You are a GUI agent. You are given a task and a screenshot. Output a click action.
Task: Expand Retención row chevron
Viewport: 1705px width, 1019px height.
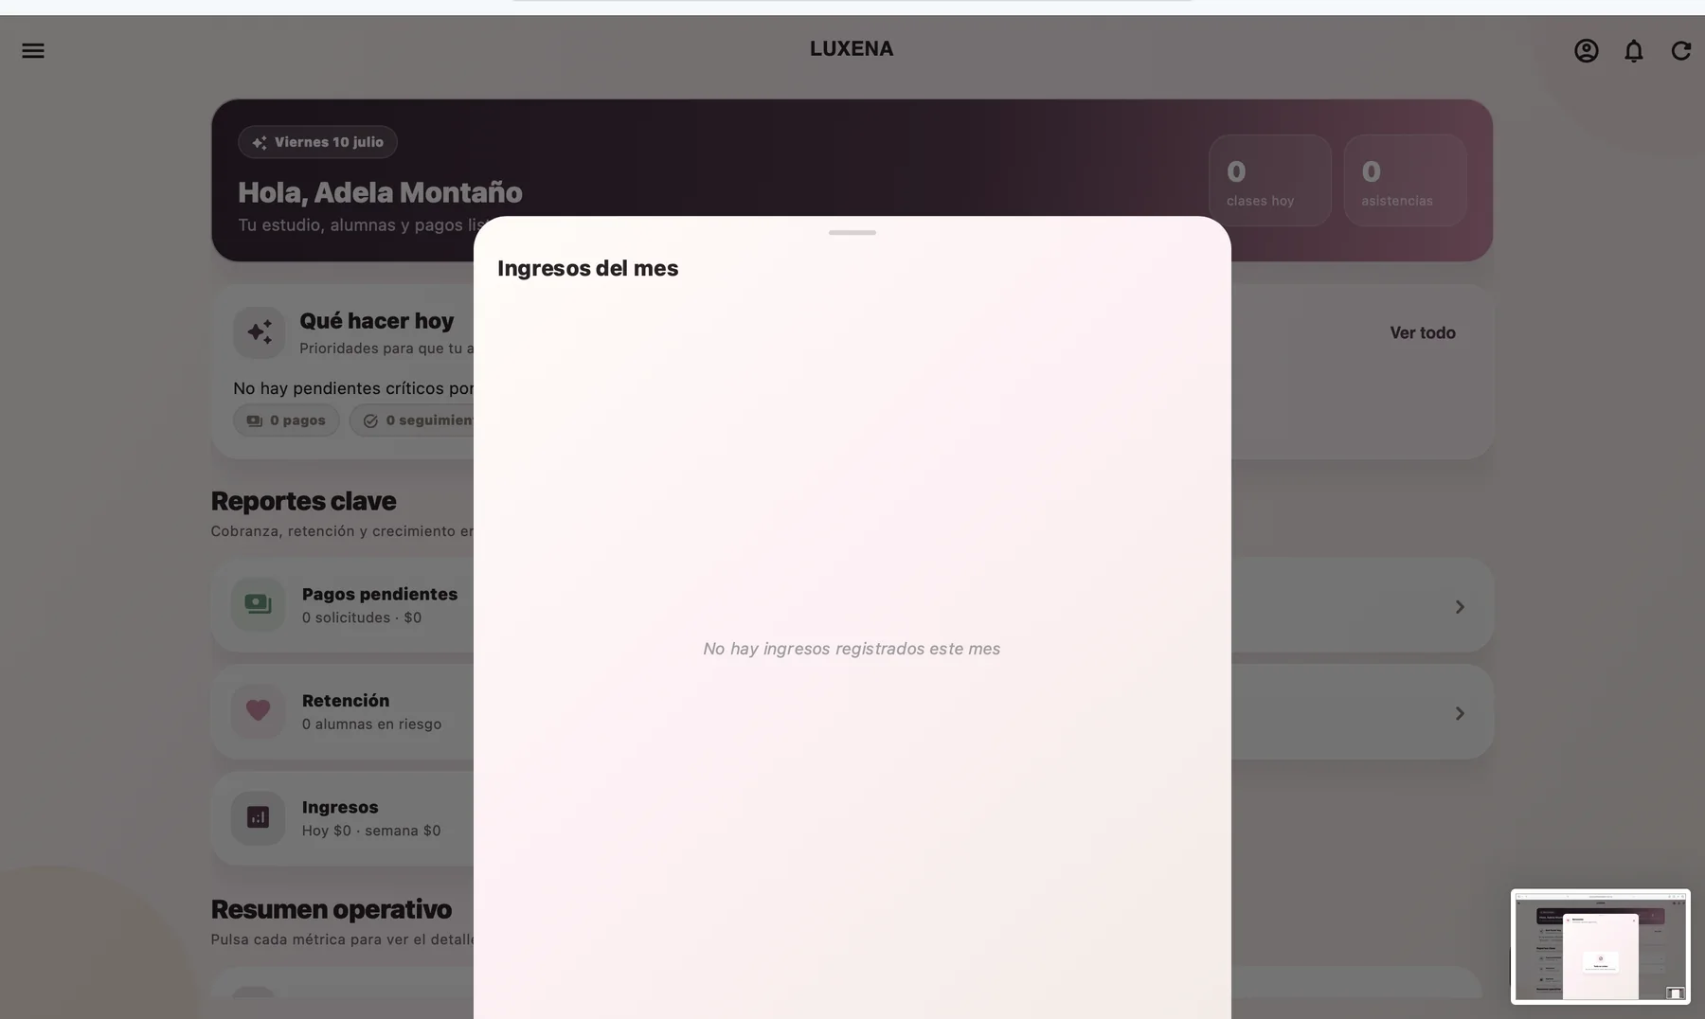pos(1460,713)
